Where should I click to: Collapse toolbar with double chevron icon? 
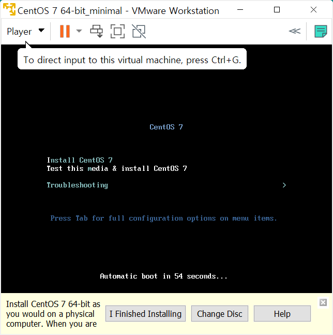pos(295,31)
